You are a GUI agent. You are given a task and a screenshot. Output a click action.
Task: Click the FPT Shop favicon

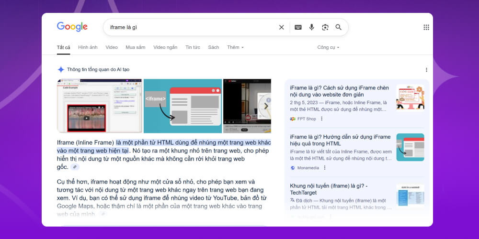(x=293, y=119)
